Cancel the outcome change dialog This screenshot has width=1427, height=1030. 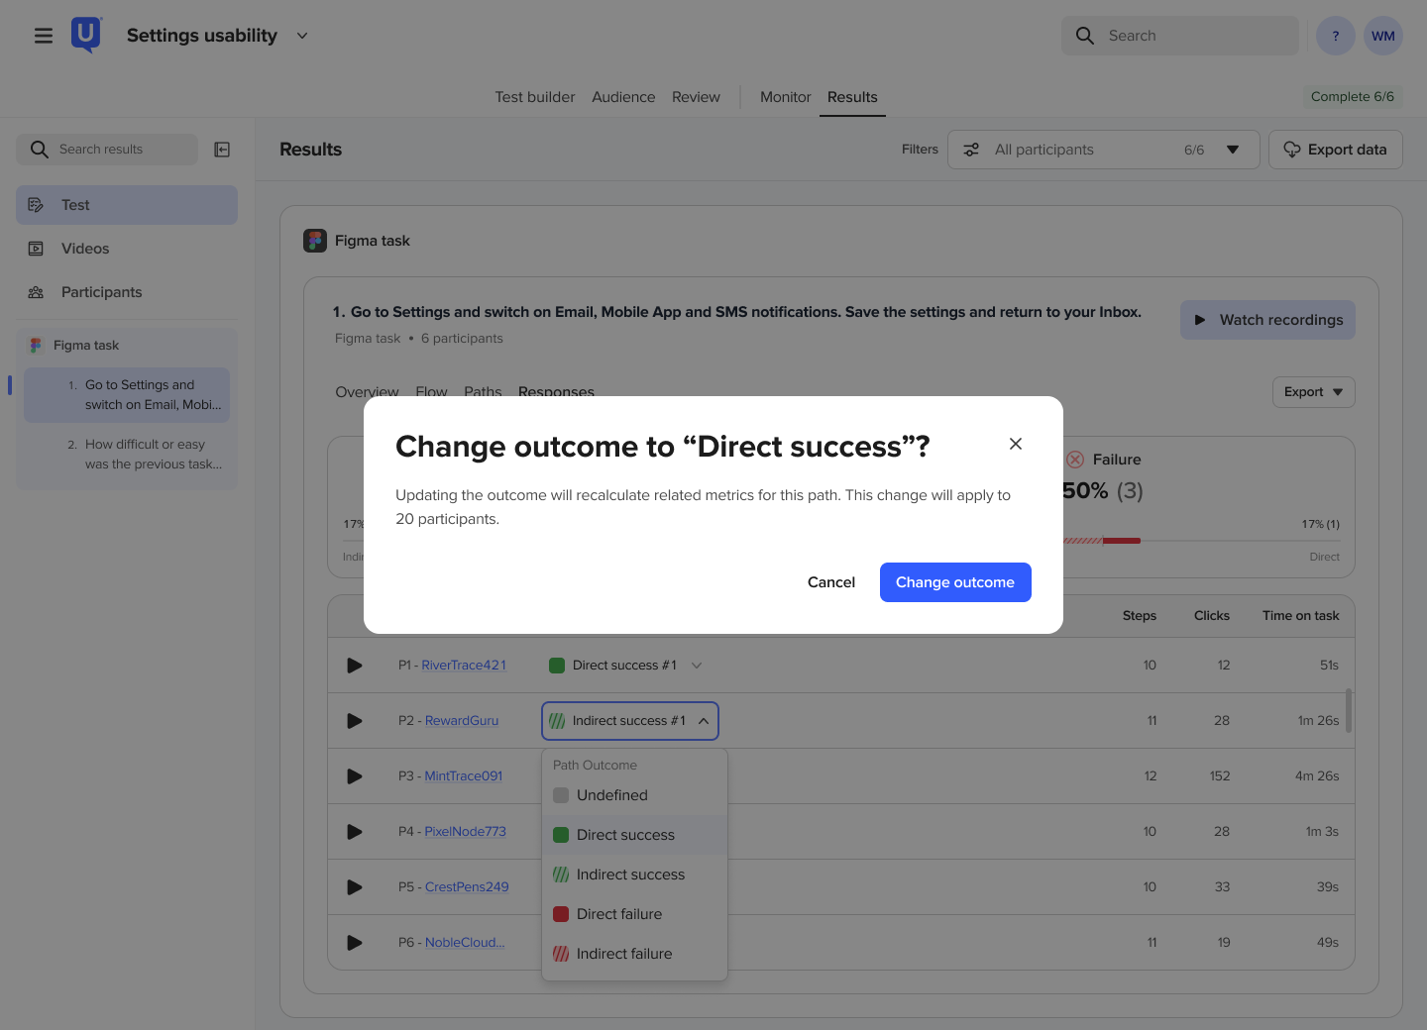click(x=831, y=582)
